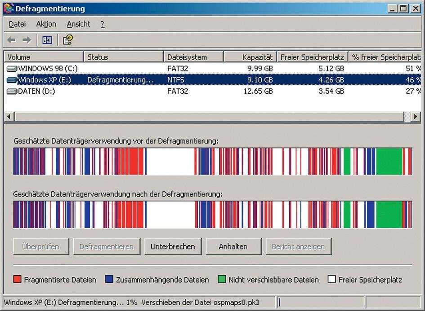Open the Help properties toolbar icon
The image size is (425, 311).
coord(67,40)
